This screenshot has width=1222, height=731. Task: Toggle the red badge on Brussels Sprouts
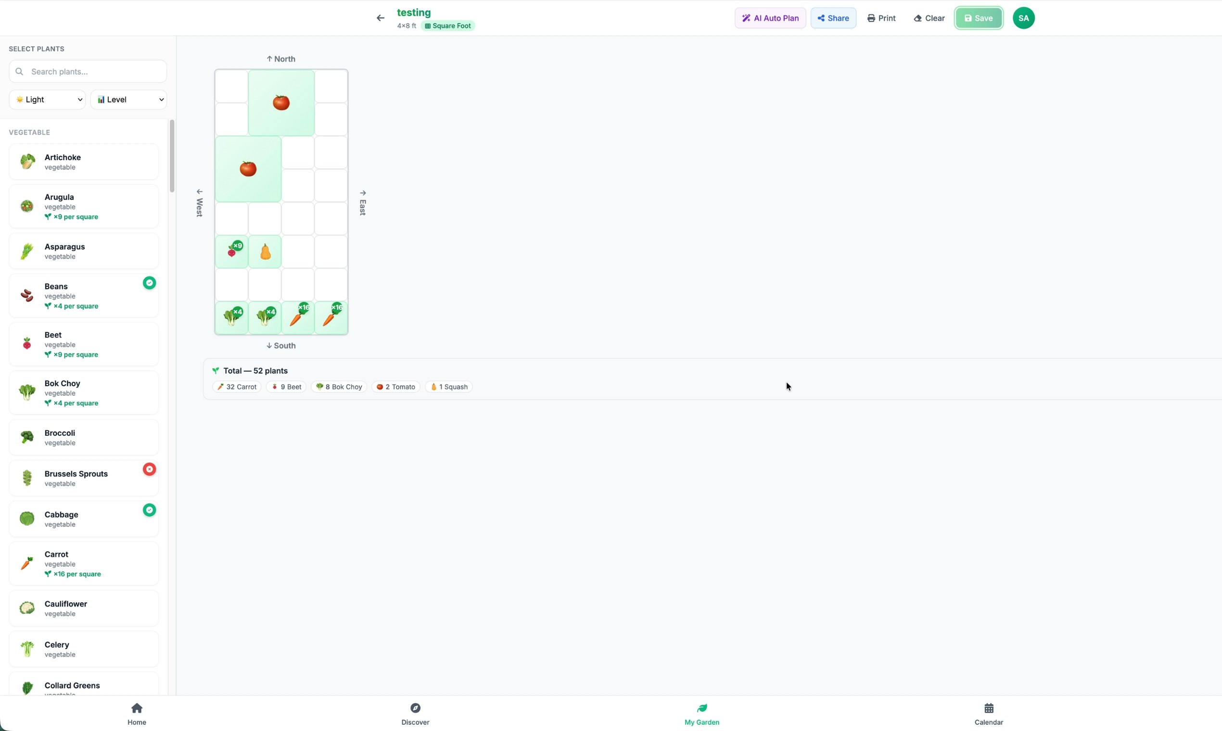tap(149, 469)
